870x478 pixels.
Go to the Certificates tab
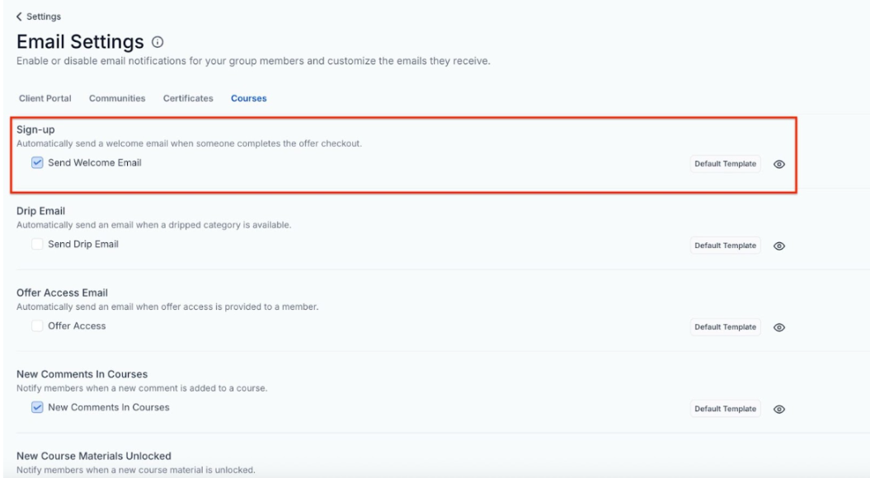tap(188, 99)
